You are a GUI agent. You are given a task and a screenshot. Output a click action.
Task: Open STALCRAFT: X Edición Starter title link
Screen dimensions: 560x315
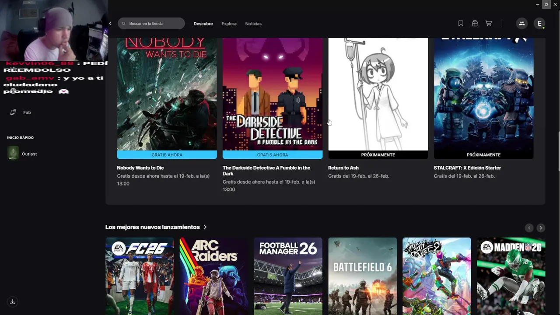click(x=467, y=168)
